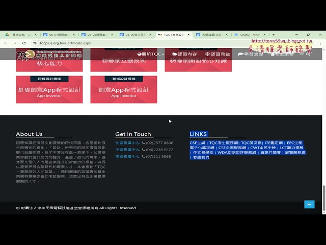This screenshot has width=326, height=245.
Task: Click the Get In Touch heading
Action: click(133, 134)
